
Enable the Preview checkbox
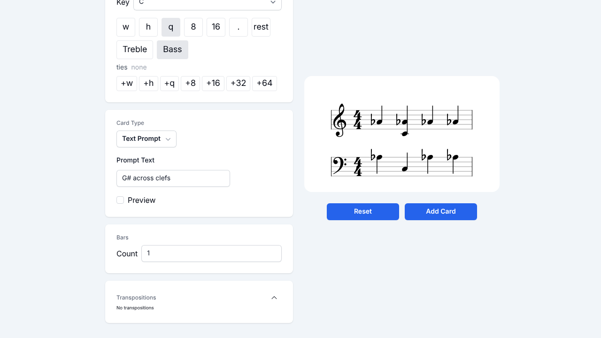coord(120,200)
